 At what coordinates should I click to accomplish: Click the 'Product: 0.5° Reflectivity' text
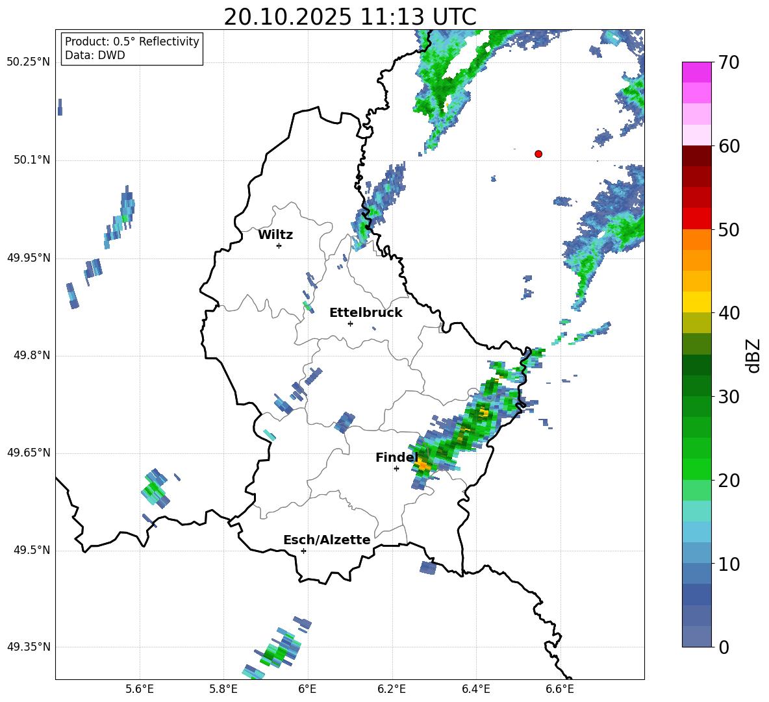[132, 41]
